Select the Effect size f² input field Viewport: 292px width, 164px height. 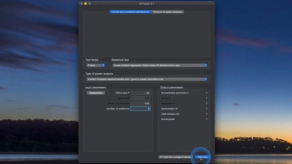(141, 93)
